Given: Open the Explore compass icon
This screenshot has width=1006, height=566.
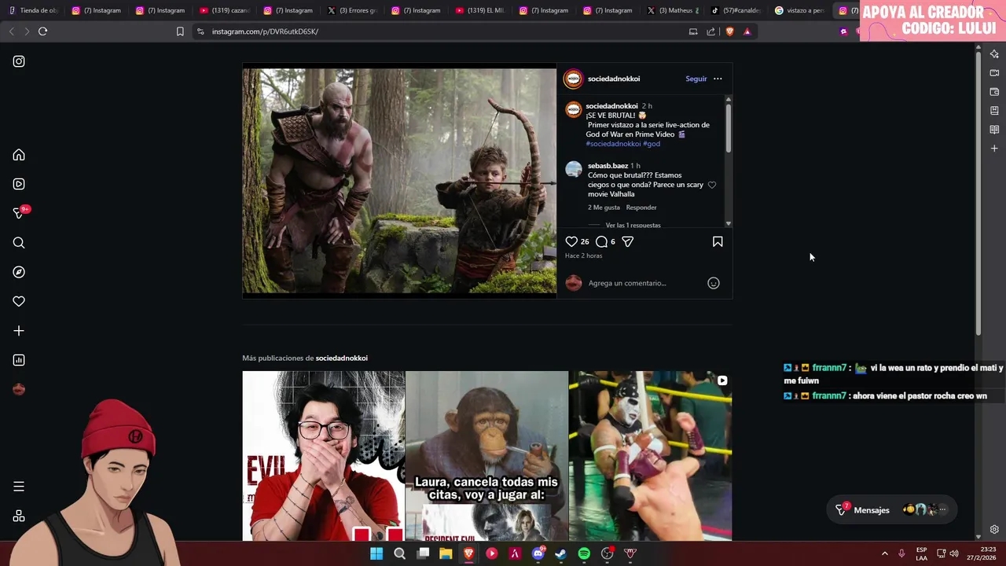Looking at the screenshot, I should (19, 272).
